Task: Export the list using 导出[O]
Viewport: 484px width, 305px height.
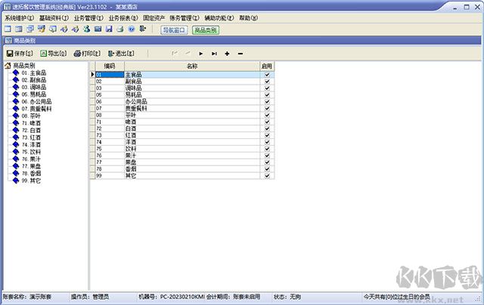Action: [x=54, y=54]
